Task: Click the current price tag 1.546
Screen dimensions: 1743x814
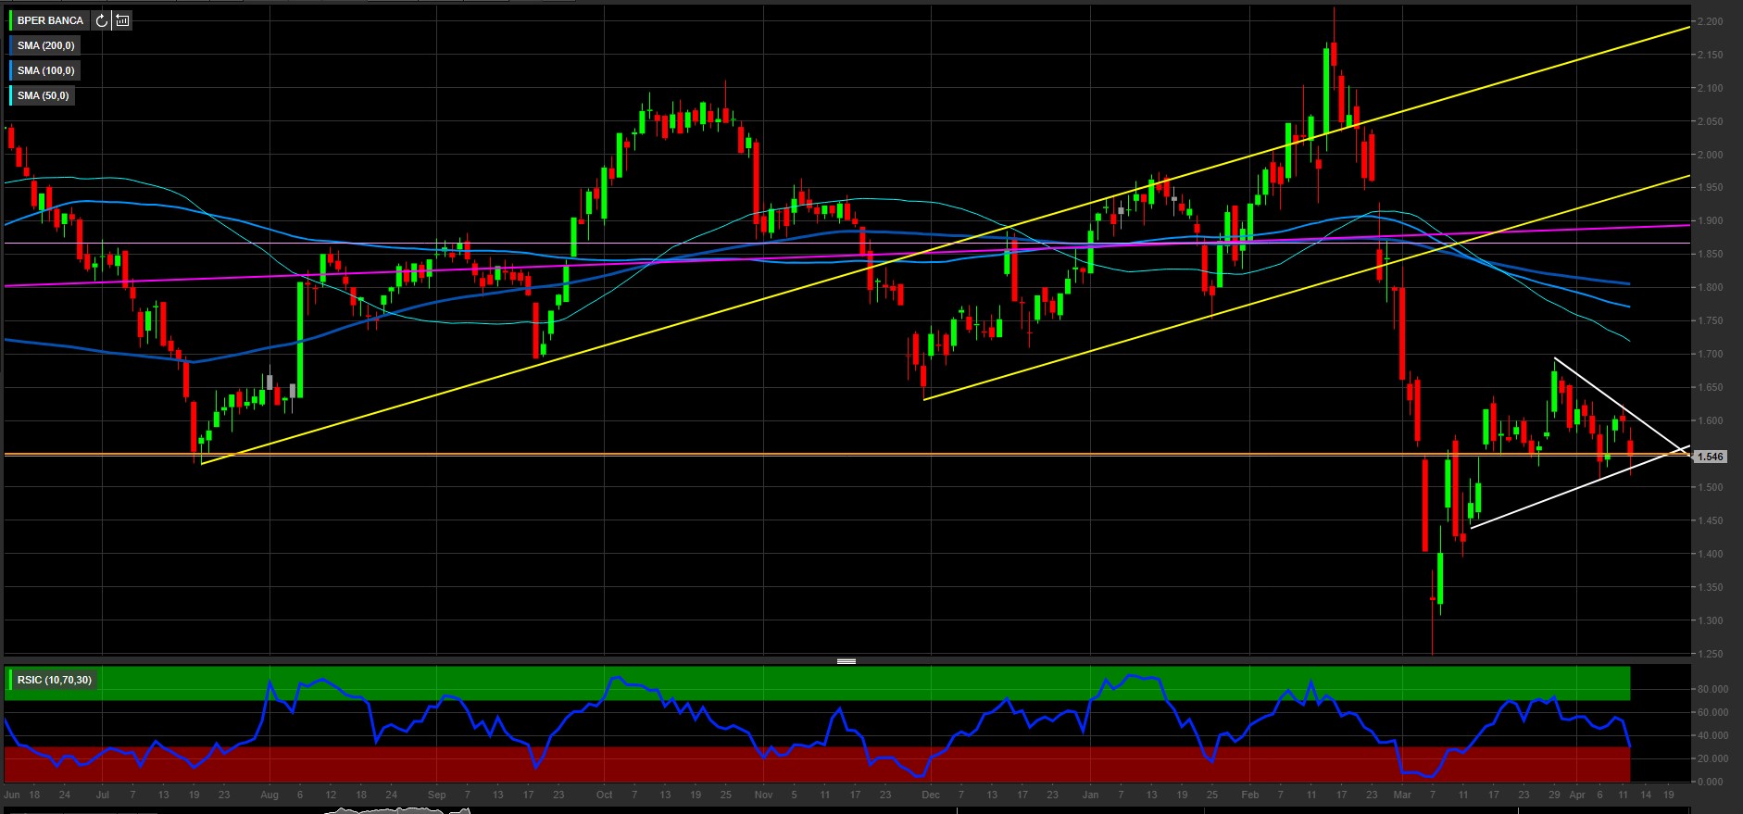Action: [1710, 457]
